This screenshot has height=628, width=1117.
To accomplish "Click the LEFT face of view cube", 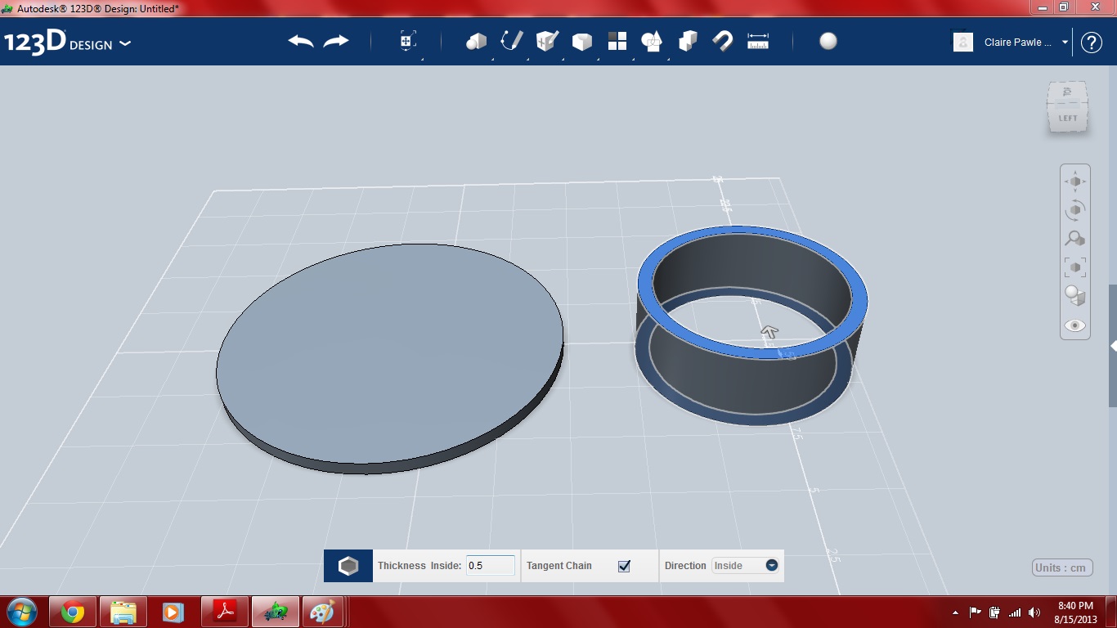I will pos(1068,118).
